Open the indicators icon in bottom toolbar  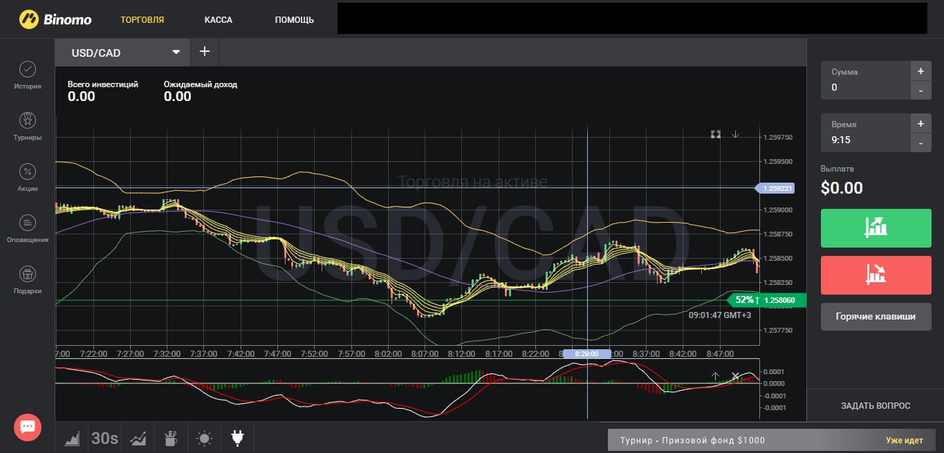(x=138, y=438)
